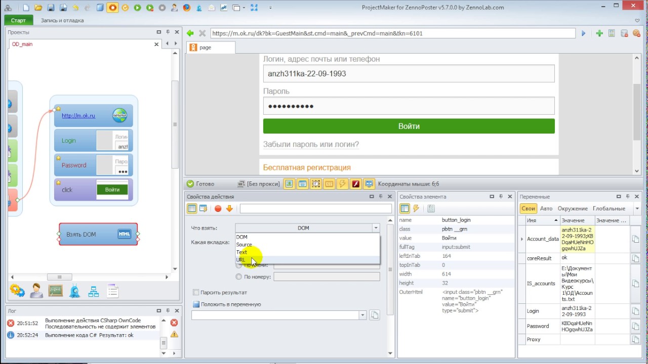This screenshot has height=364, width=648.
Task: Click the log panel vertical scrollbar thumb
Action: pos(164,343)
